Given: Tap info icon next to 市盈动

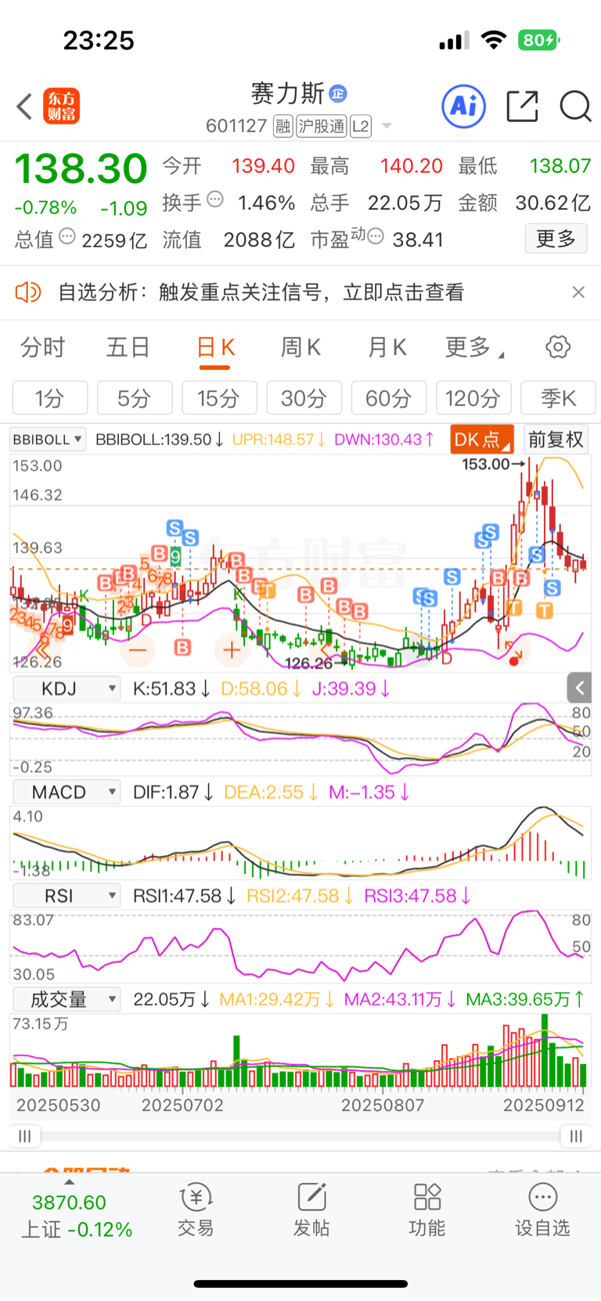Looking at the screenshot, I should point(376,236).
